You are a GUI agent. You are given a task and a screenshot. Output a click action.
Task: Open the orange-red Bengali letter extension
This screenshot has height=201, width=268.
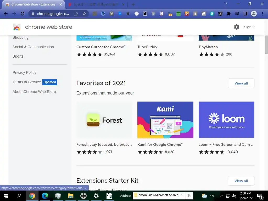[187, 14]
